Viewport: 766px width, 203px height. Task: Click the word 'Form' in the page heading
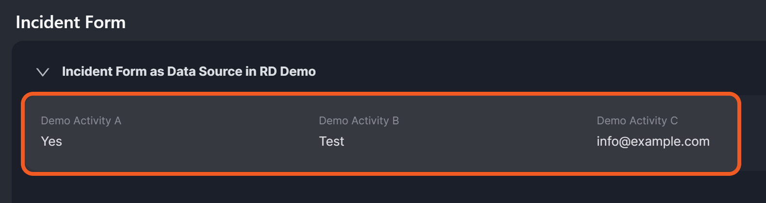click(x=105, y=22)
